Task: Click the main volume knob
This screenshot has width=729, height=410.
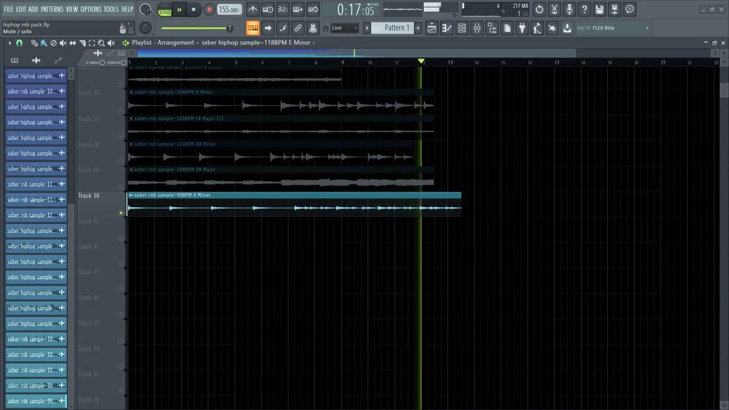Action: (145, 9)
